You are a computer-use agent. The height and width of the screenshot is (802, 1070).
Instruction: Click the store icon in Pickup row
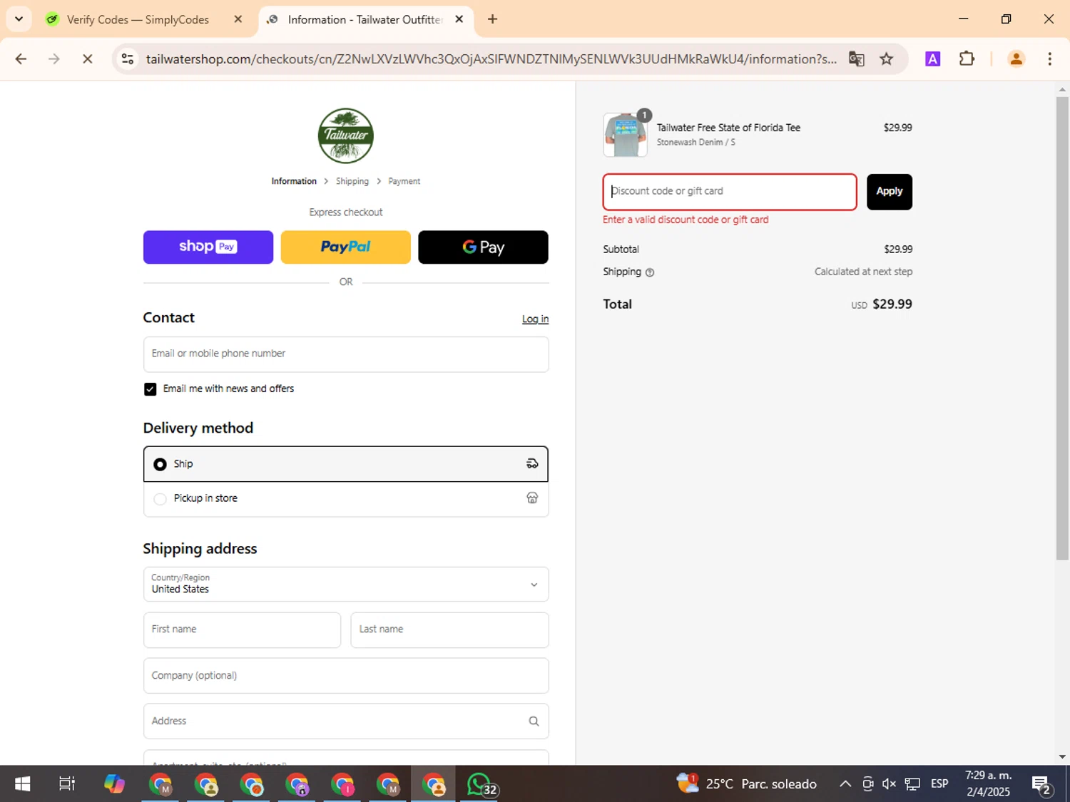tap(532, 498)
